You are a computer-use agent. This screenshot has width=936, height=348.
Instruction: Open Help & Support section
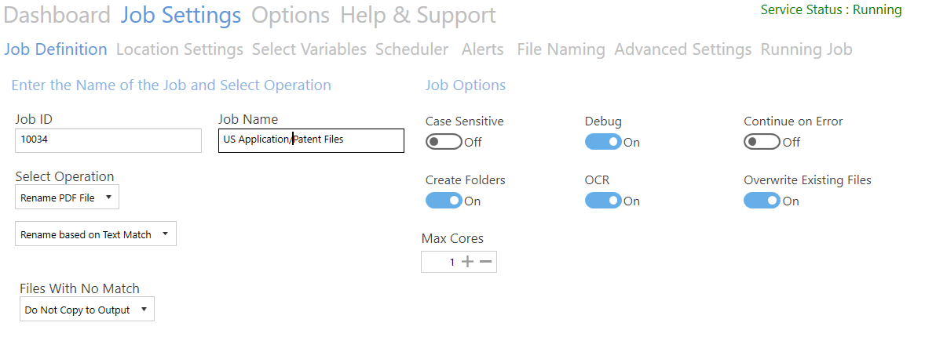click(x=418, y=15)
